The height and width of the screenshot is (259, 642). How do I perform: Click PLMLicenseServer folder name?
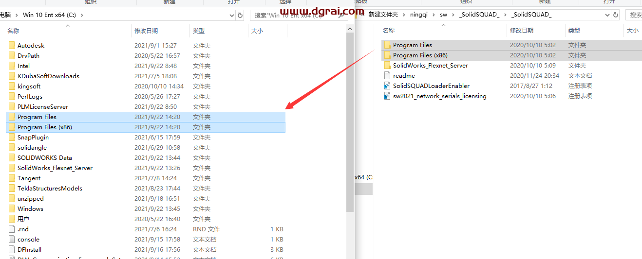[43, 107]
